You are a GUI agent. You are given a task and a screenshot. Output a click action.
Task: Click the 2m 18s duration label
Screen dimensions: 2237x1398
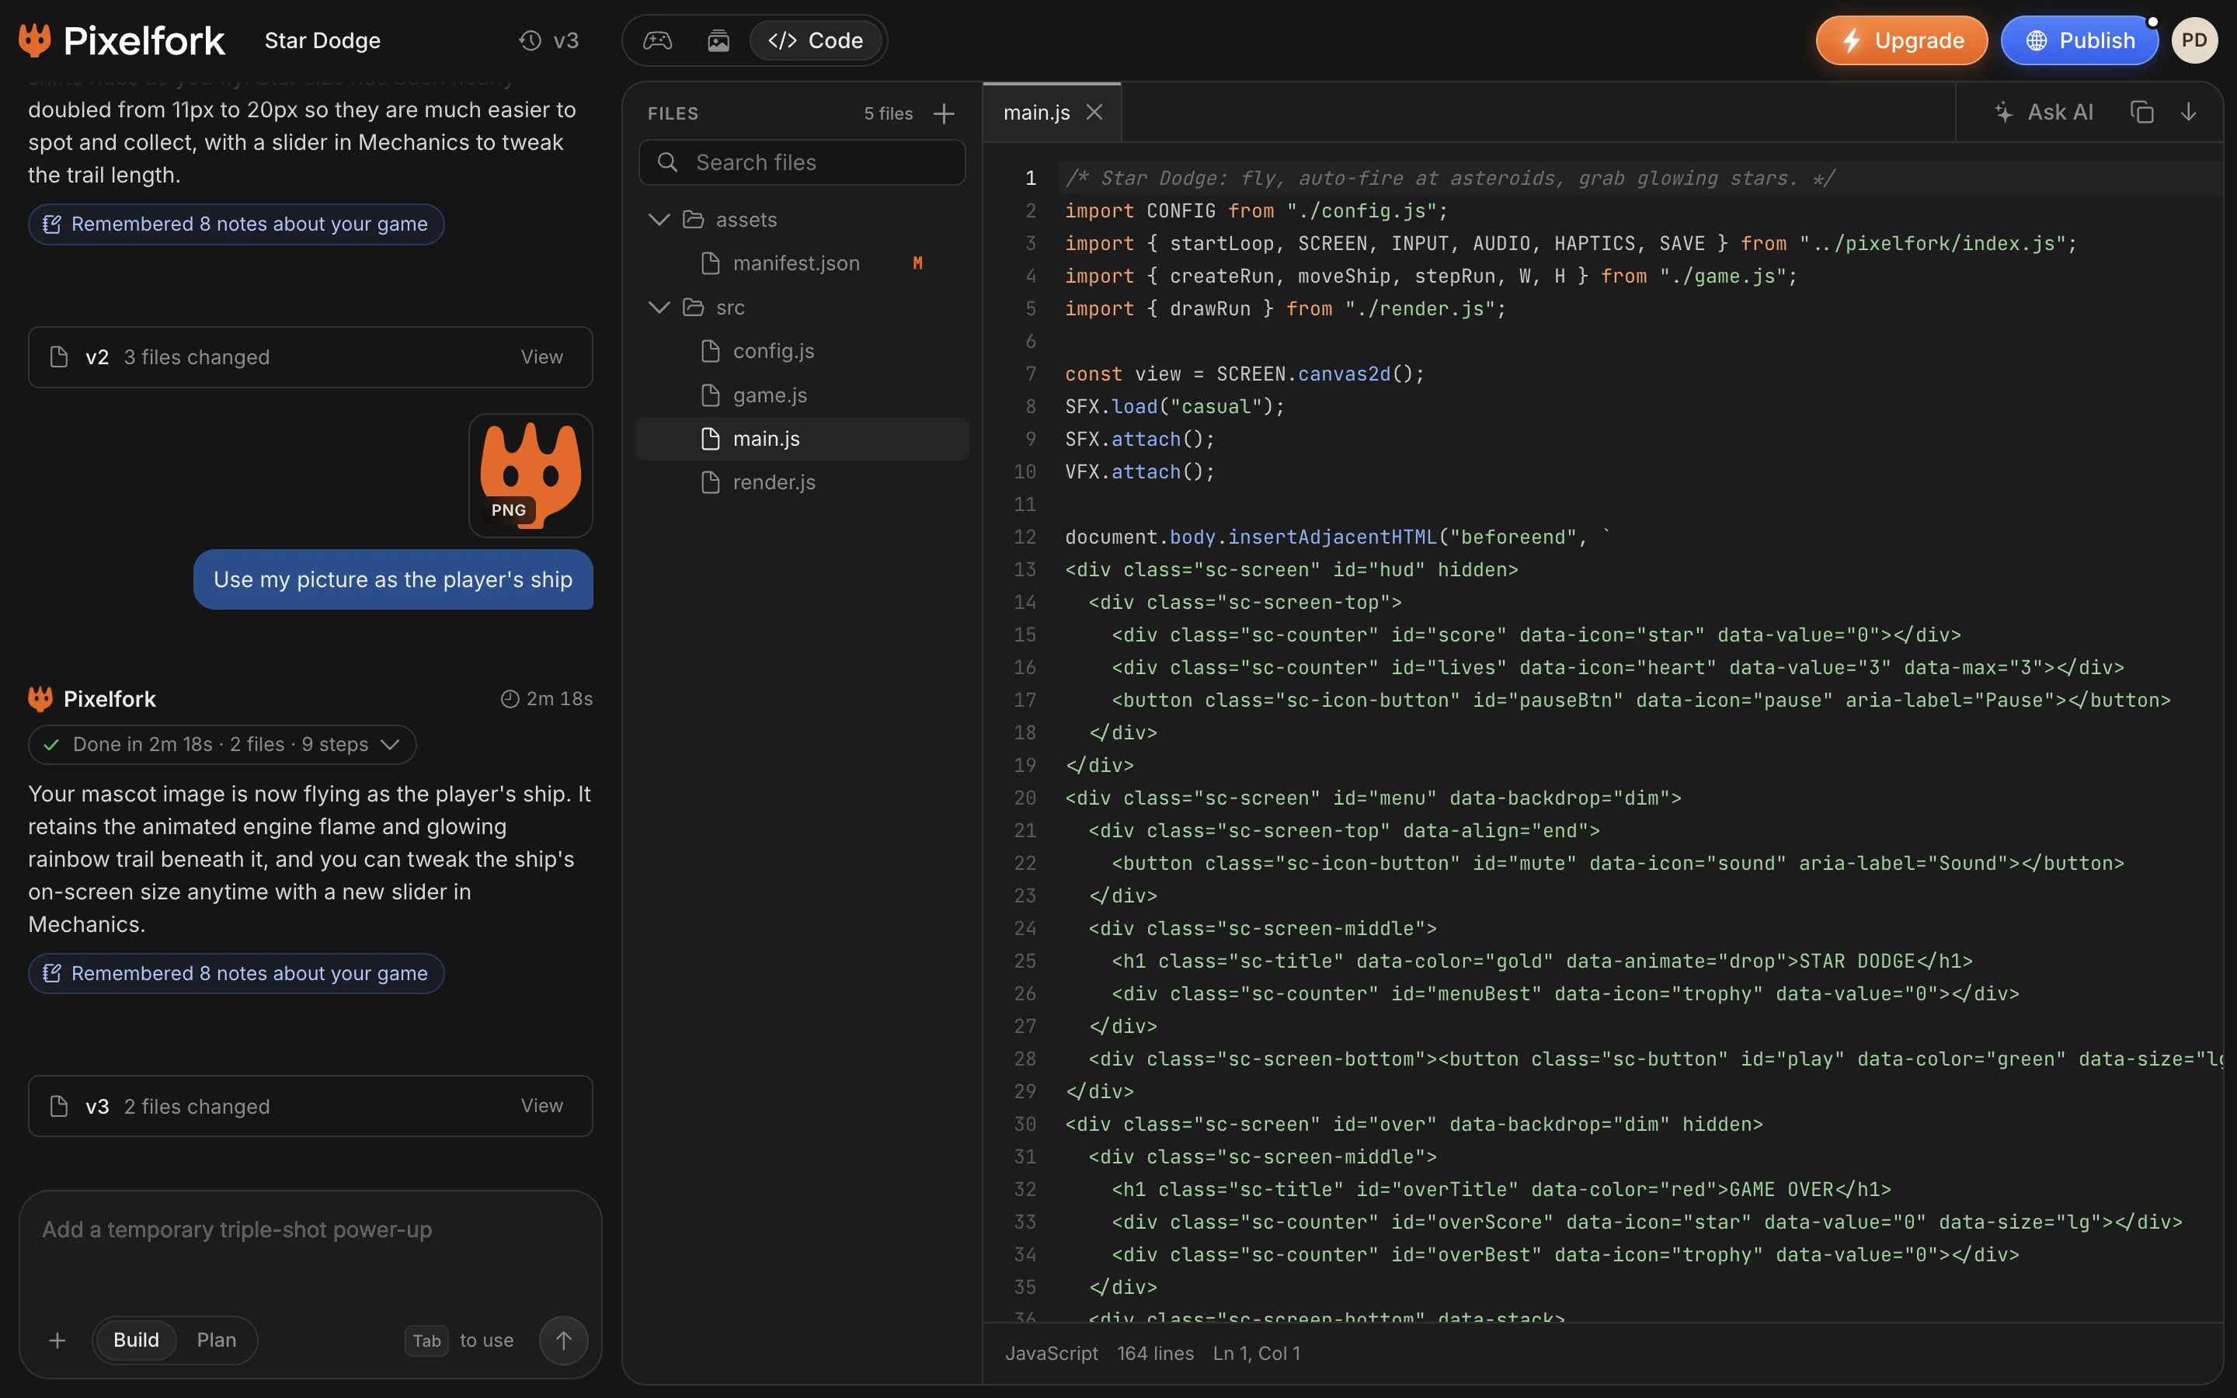(x=548, y=699)
